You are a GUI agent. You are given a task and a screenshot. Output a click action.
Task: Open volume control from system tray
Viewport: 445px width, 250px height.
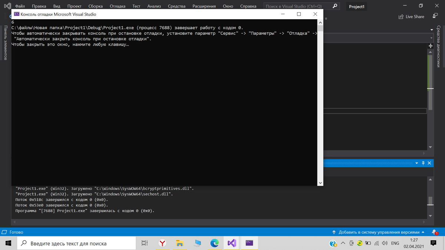383,243
